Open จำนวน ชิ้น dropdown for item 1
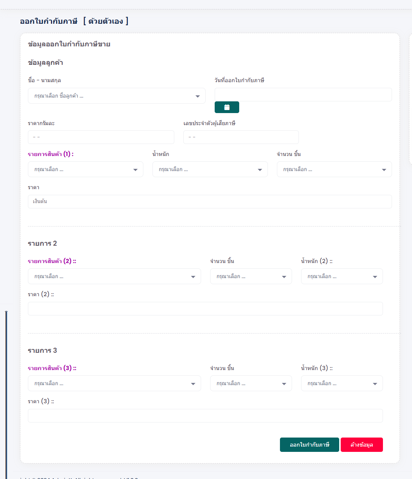The height and width of the screenshot is (479, 412). pos(334,170)
